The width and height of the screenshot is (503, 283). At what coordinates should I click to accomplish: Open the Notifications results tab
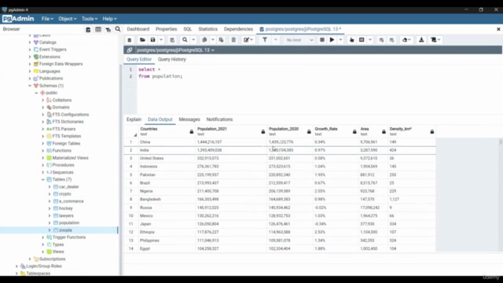coord(219,119)
